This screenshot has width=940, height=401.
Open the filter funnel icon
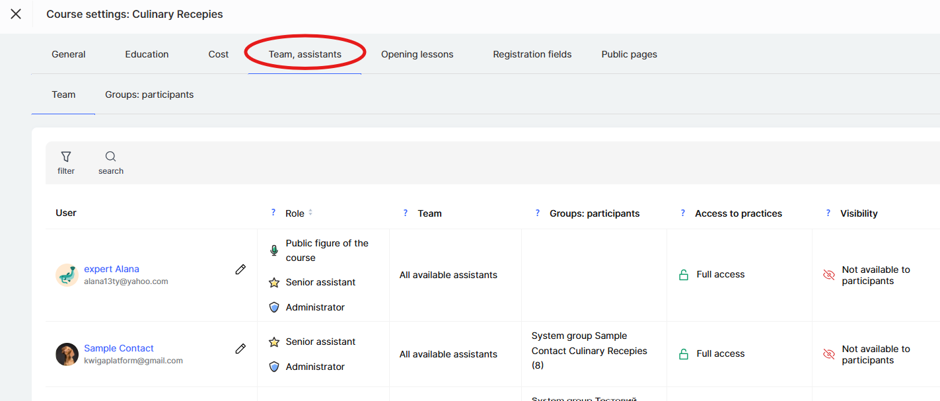[x=66, y=157]
